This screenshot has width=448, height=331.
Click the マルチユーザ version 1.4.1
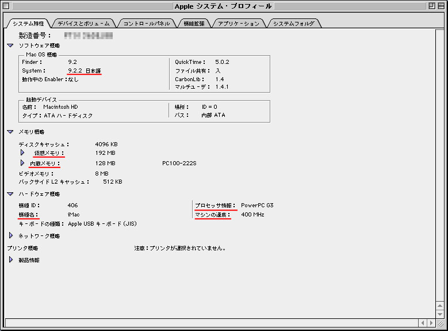pyautogui.click(x=222, y=87)
